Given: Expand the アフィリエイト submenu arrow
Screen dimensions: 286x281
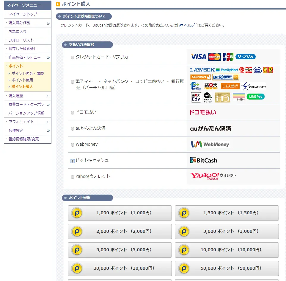Looking at the screenshot, I should (x=48, y=122).
